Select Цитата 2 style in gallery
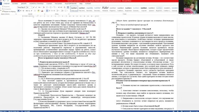Screen dimensions: 199x112 pyautogui.click(x=151, y=9)
